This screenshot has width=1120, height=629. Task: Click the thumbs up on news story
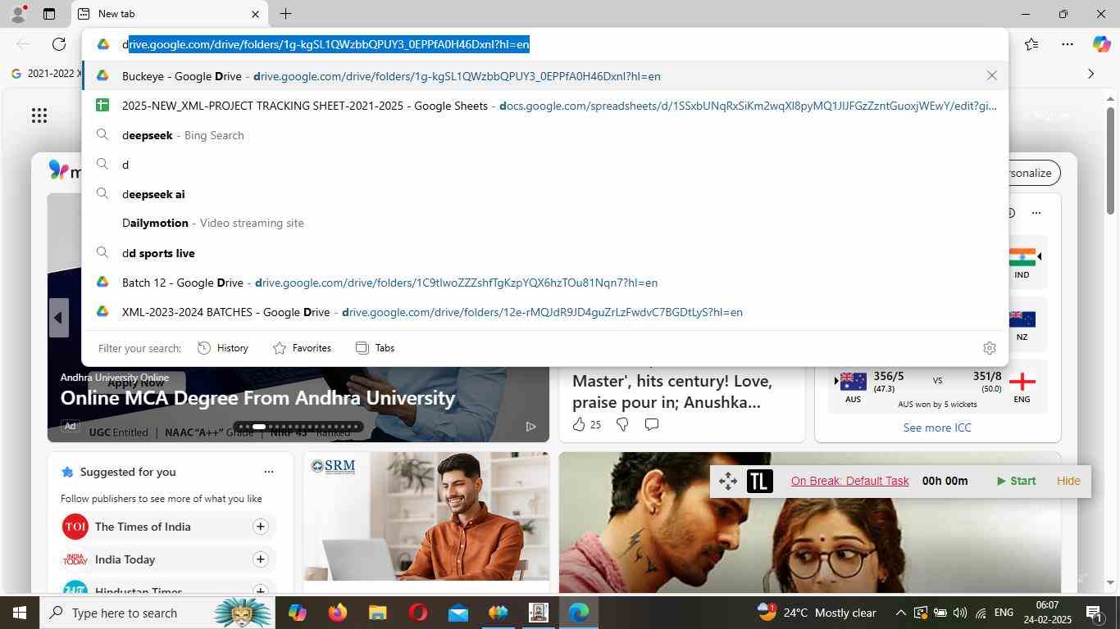click(x=579, y=424)
